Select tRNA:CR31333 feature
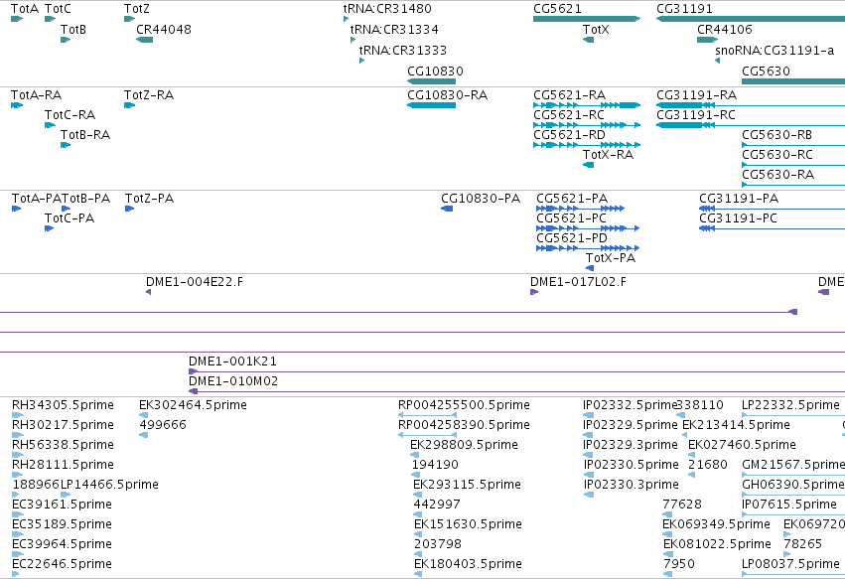 (362, 61)
